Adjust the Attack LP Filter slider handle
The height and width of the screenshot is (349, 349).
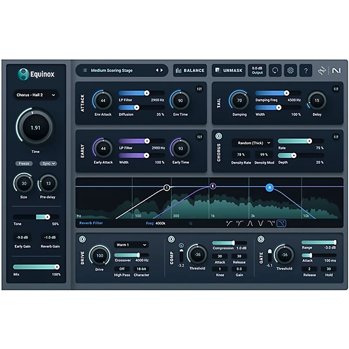[x=147, y=93]
